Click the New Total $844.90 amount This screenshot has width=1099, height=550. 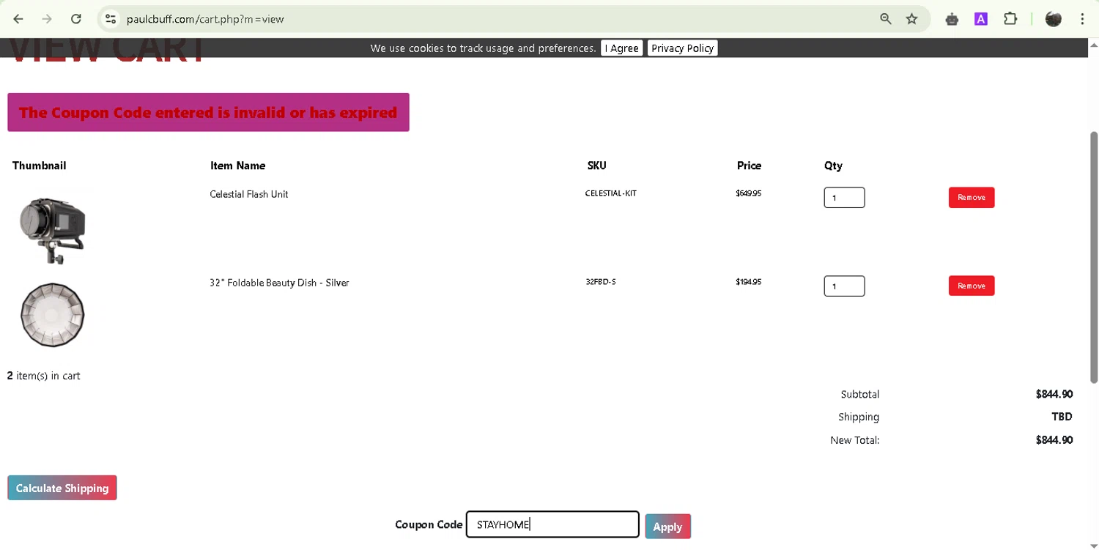(x=1054, y=440)
